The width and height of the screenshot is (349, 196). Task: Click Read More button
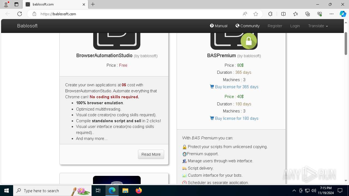[151, 154]
